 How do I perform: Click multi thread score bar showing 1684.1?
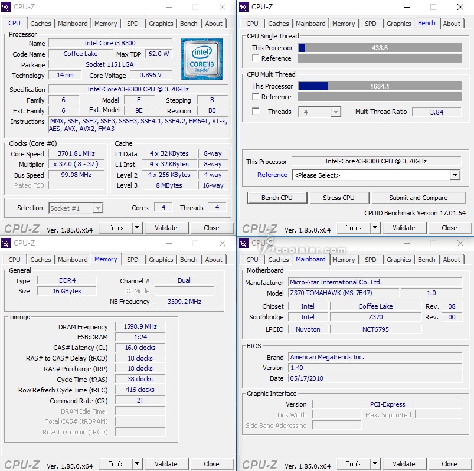point(380,86)
